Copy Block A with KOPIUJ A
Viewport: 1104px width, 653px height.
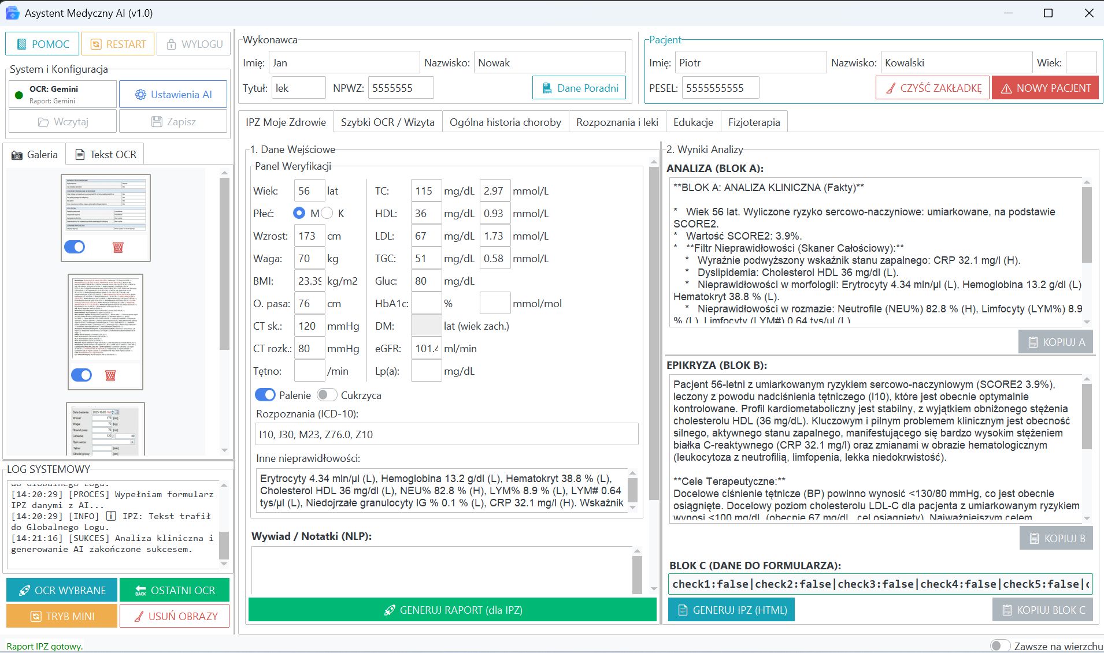[1057, 342]
